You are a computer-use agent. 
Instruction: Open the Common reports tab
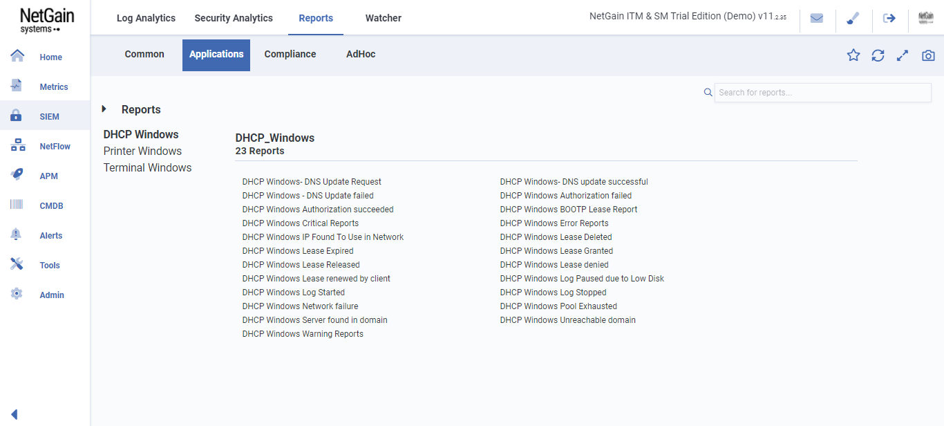pos(144,54)
